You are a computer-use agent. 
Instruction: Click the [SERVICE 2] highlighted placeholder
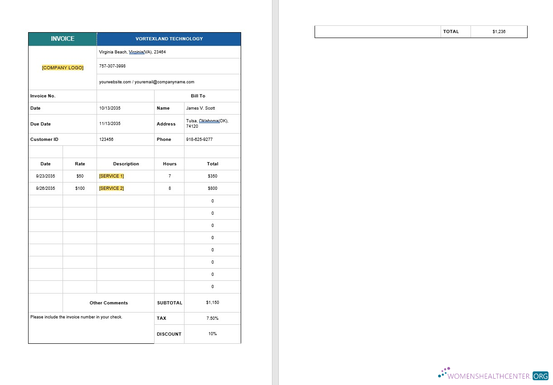point(111,188)
